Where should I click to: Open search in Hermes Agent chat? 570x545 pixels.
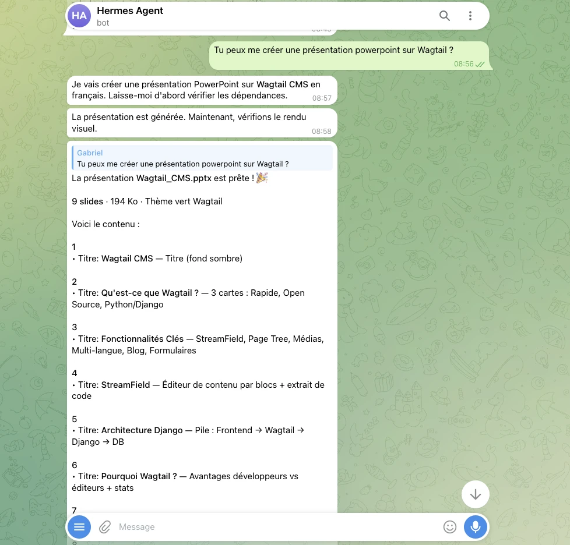[x=444, y=16]
